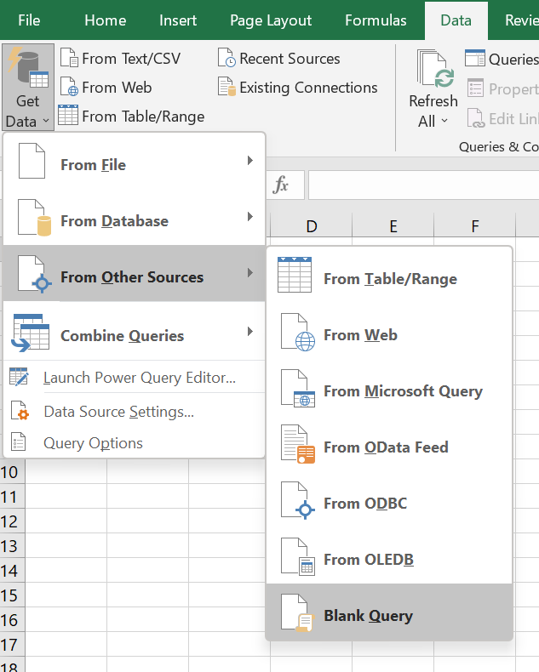Click From Table/Range icon in ribbon
This screenshot has width=539, height=672.
(x=69, y=116)
